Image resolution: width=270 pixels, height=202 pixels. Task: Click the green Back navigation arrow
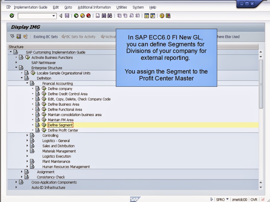77,16
